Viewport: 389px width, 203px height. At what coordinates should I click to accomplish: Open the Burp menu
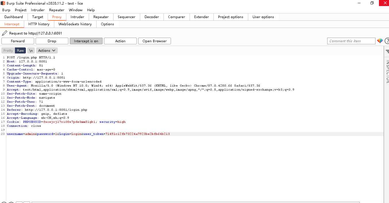pos(6,10)
